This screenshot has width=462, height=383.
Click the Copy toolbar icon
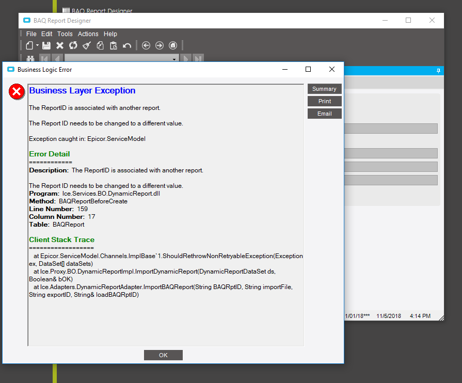100,45
